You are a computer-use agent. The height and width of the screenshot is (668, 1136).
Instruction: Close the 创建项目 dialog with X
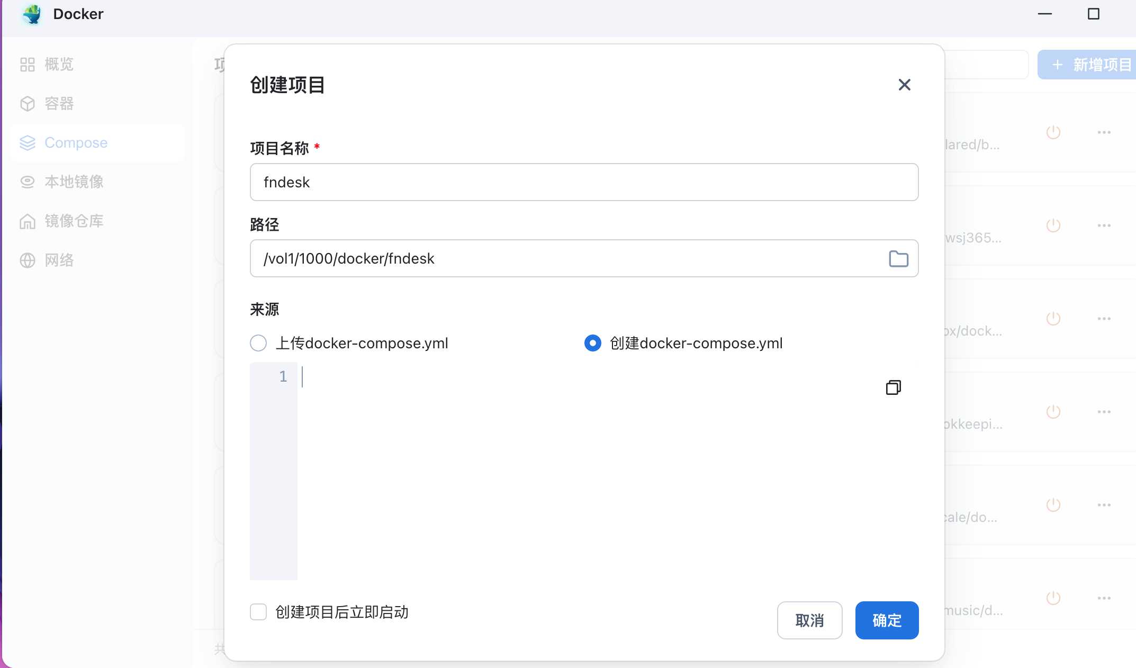coord(904,85)
